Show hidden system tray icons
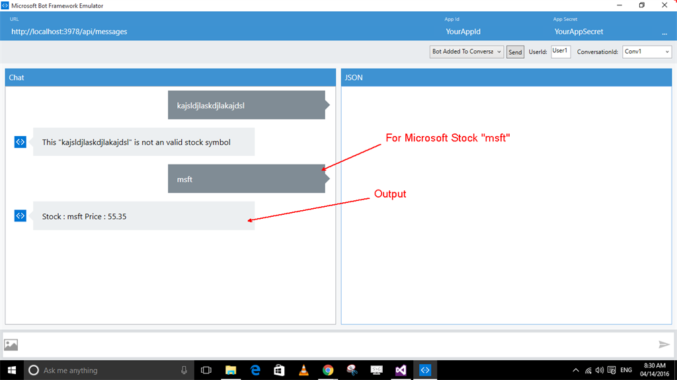 coord(576,370)
